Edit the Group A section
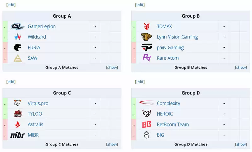252x152 pixels. tap(11, 5)
